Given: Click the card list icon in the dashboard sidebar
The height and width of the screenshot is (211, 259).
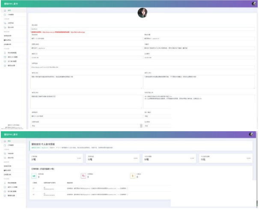Looking at the screenshot, I should [5, 153].
